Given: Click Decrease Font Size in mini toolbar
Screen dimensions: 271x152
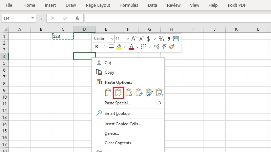Looking at the screenshot, I should point(142,39).
